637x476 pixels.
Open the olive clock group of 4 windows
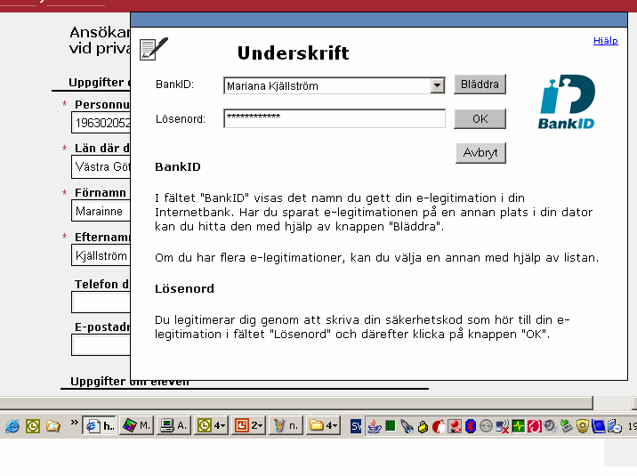211,425
